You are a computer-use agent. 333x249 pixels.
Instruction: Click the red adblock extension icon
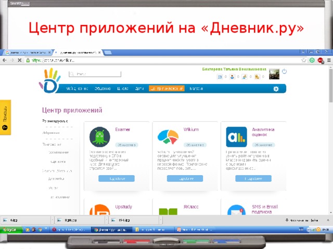321,61
